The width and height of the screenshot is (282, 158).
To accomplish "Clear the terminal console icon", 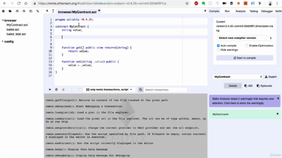I will [x=56, y=90].
